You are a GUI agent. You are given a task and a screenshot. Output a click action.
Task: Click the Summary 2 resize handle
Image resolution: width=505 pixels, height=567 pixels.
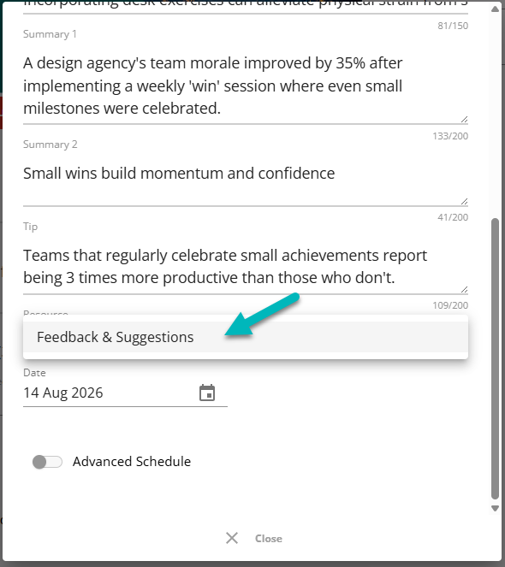coord(464,202)
